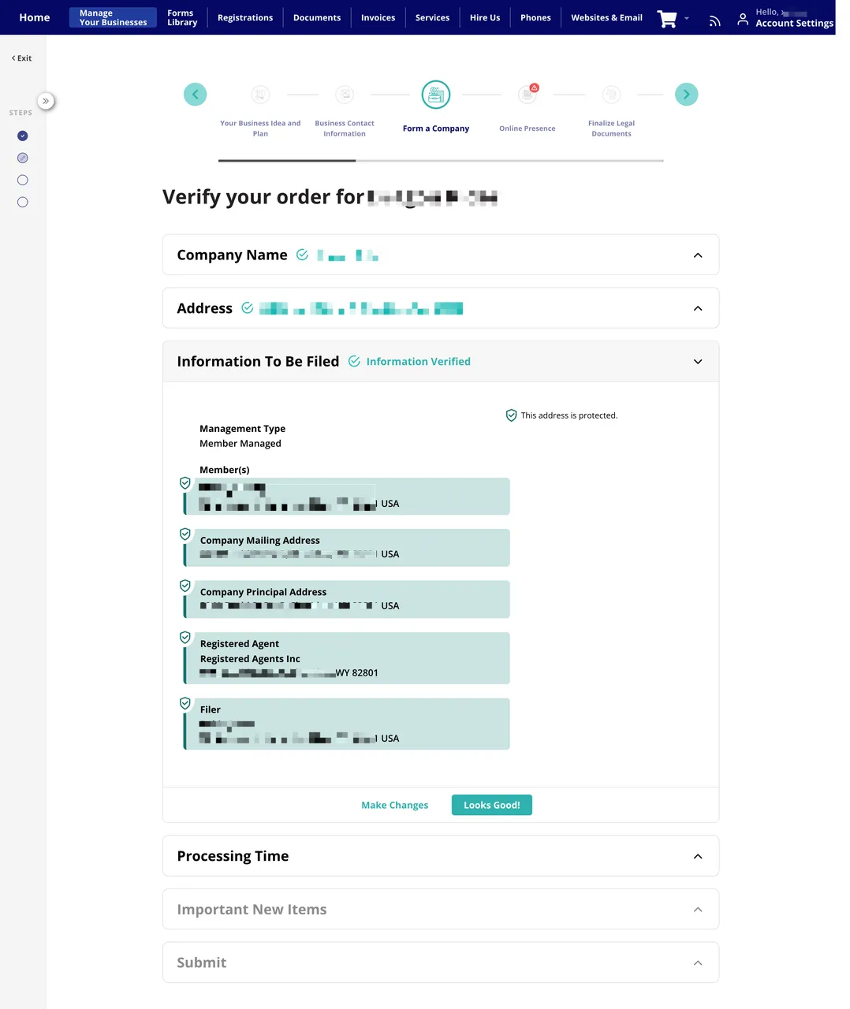Click the Make Changes link
850x1009 pixels.
tap(394, 805)
